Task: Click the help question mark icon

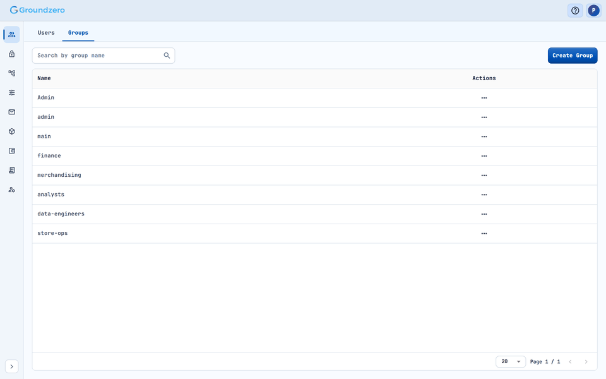Action: (x=575, y=11)
